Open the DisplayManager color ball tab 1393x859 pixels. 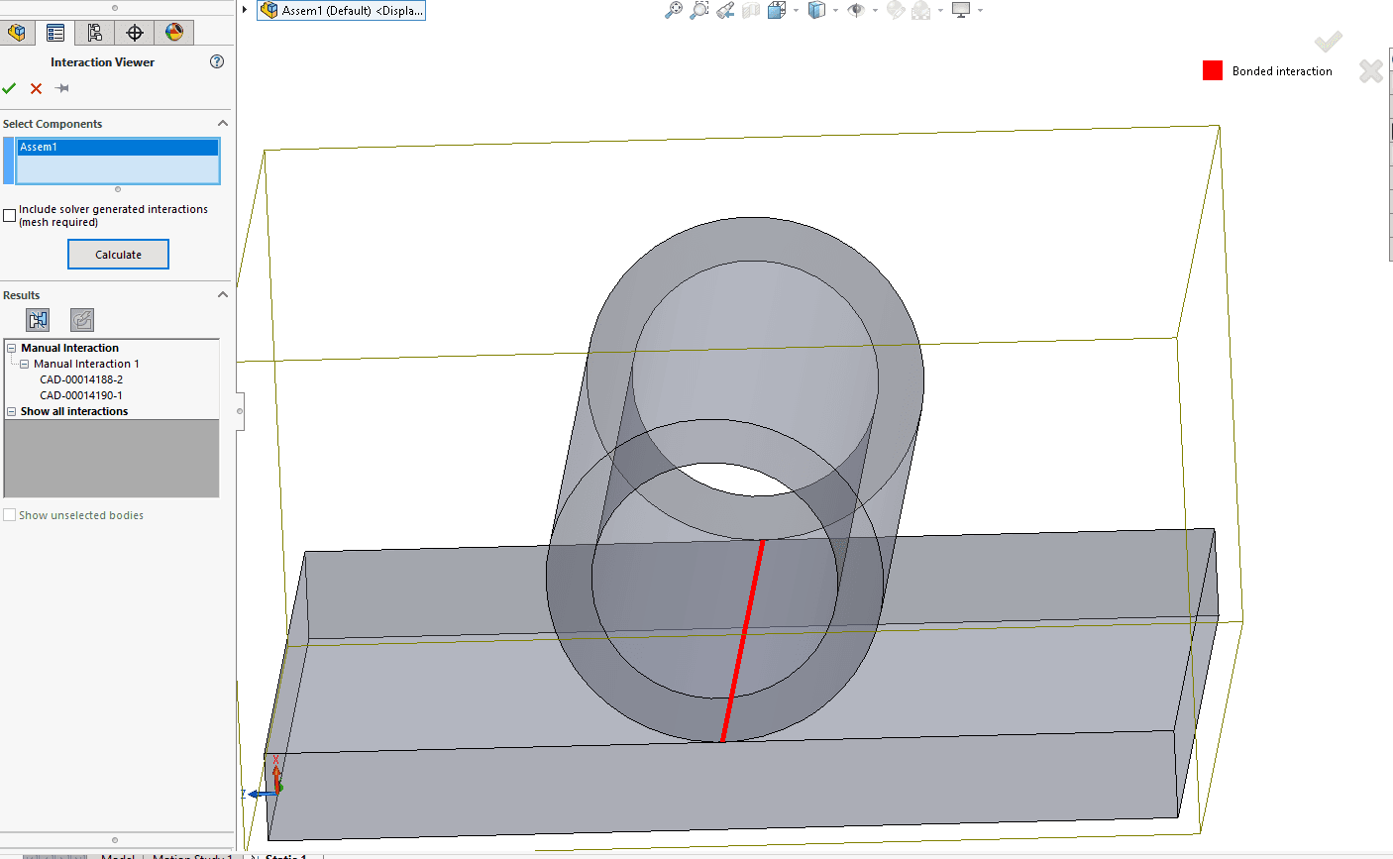coord(174,33)
